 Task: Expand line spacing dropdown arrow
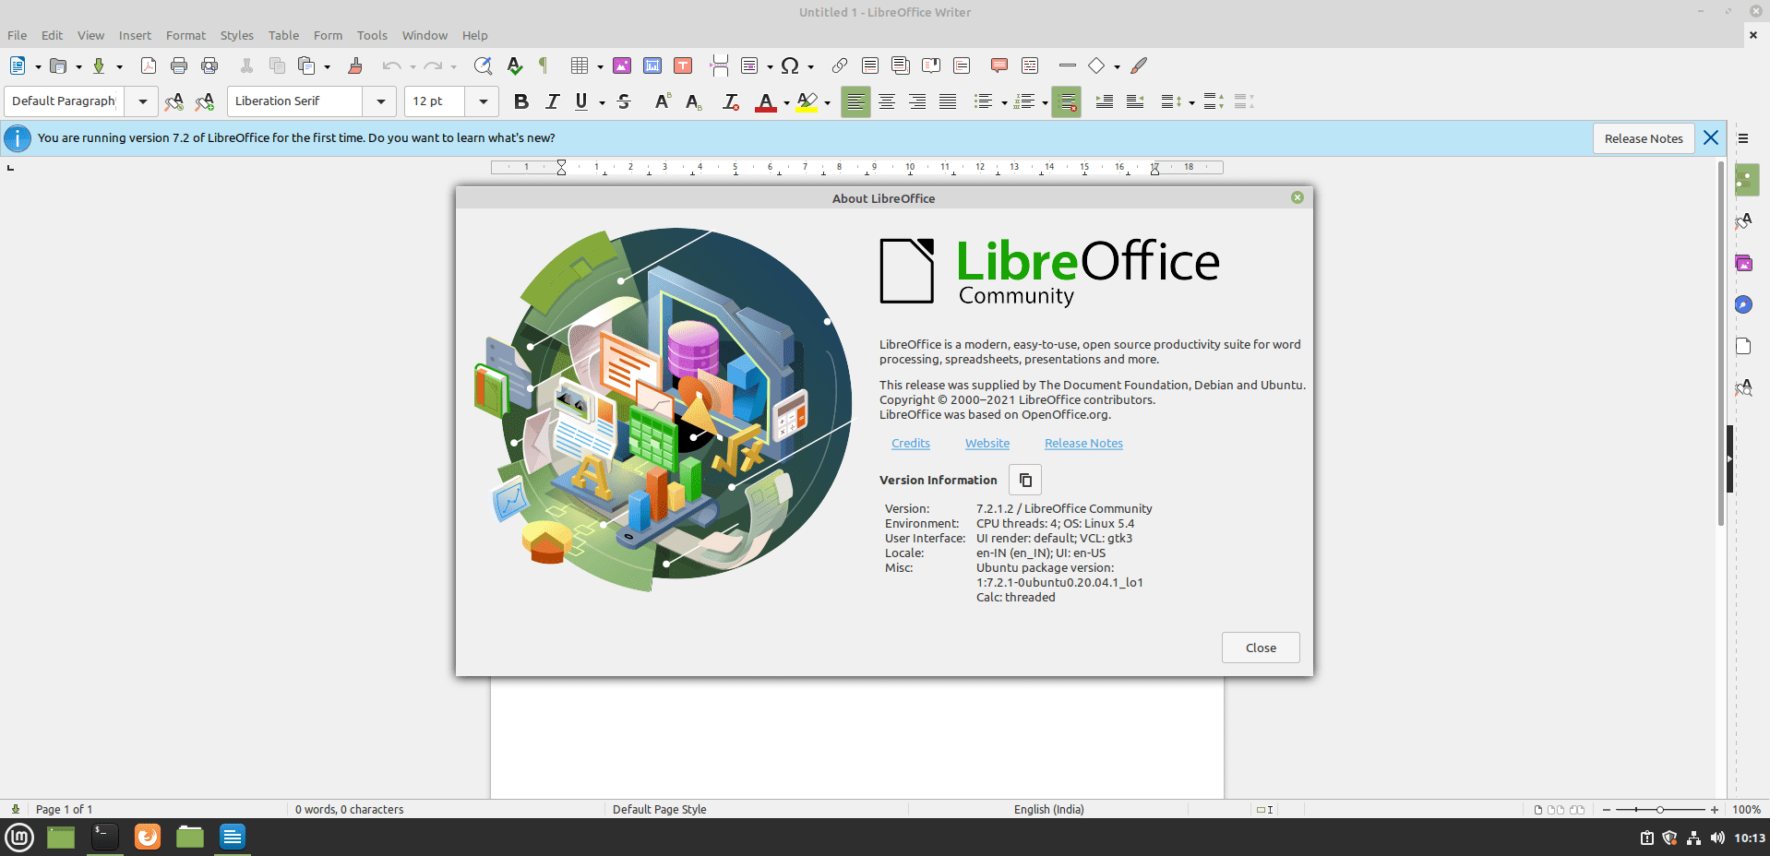click(1191, 102)
